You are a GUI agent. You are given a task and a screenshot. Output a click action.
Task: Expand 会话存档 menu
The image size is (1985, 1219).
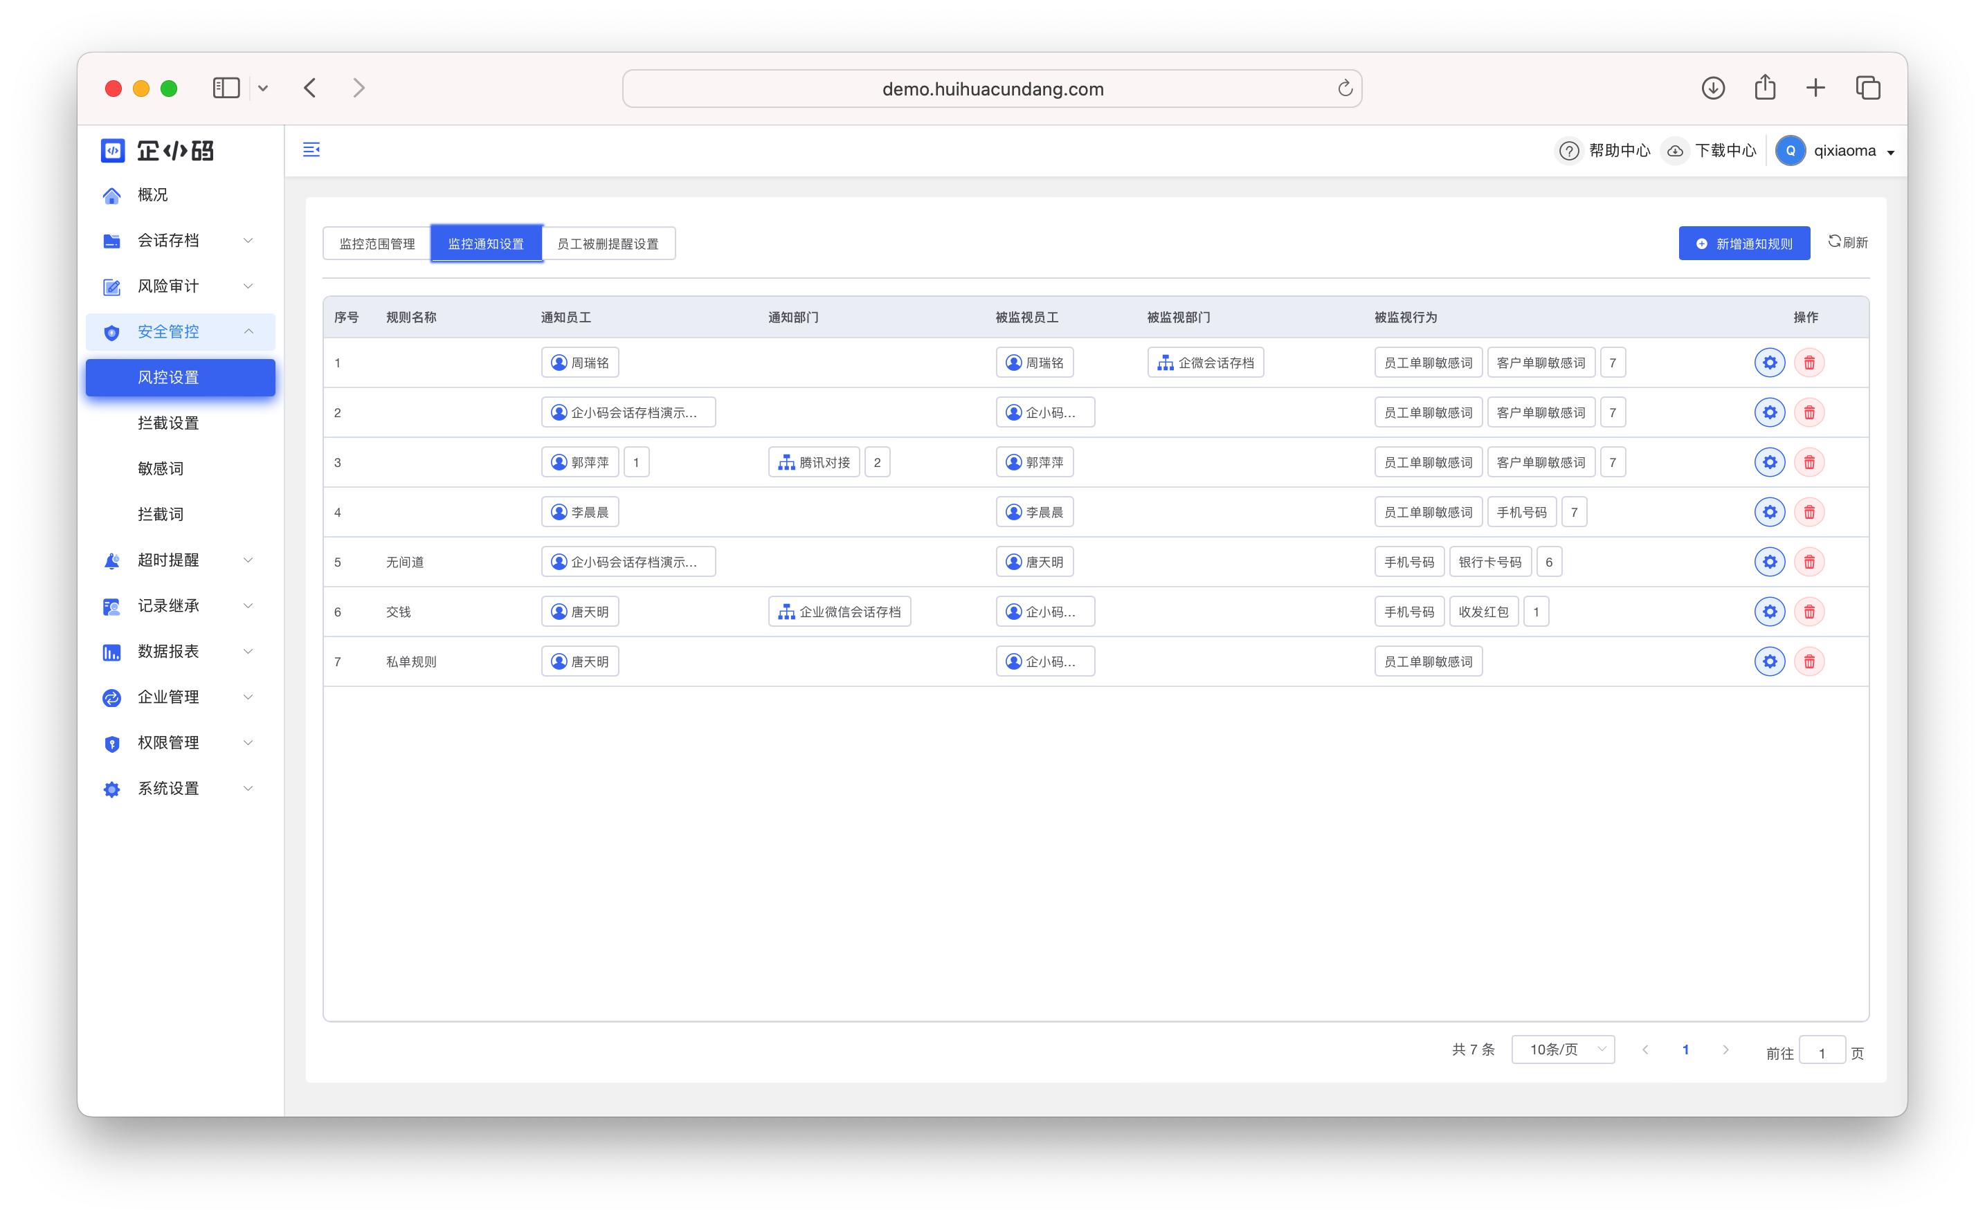[181, 240]
